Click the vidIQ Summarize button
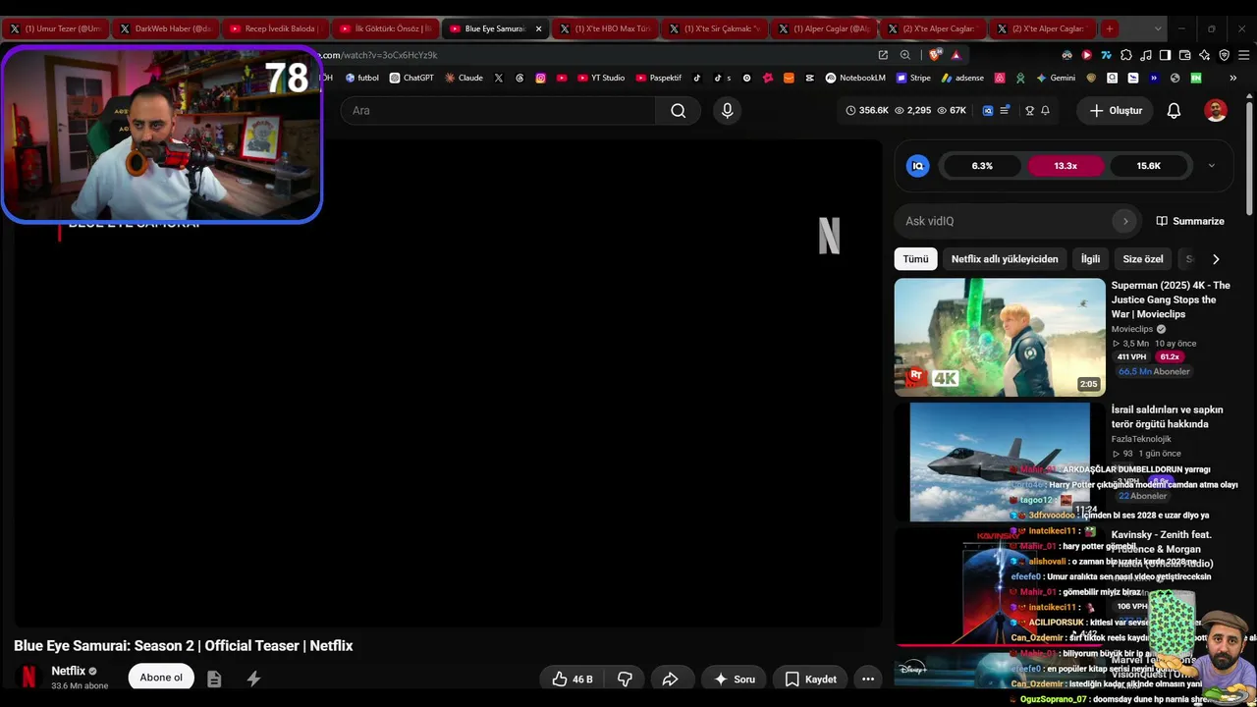Screen dimensions: 1257x707 1190,221
